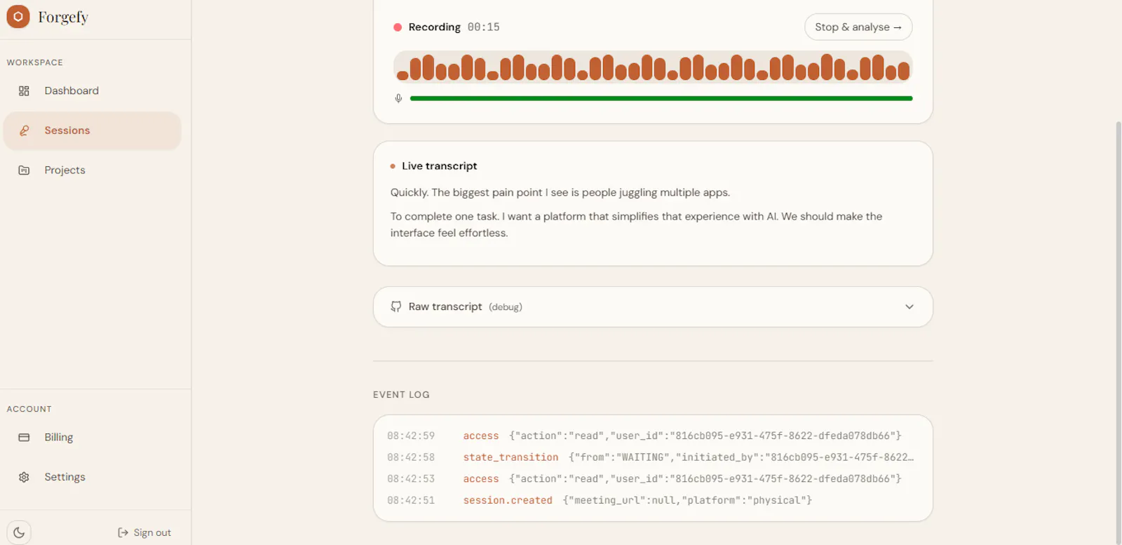Click the Recording status label
Viewport: 1122px width, 545px height.
[435, 27]
